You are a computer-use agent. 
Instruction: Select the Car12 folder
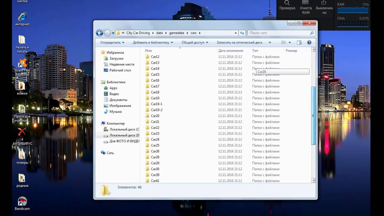coord(155,57)
